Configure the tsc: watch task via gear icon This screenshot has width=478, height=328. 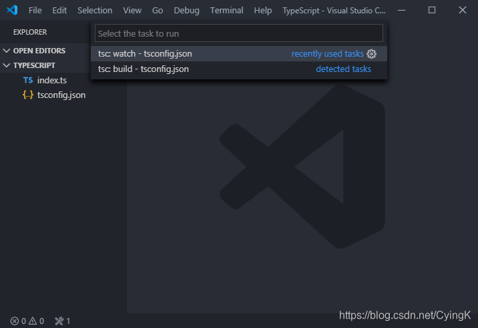coord(371,54)
